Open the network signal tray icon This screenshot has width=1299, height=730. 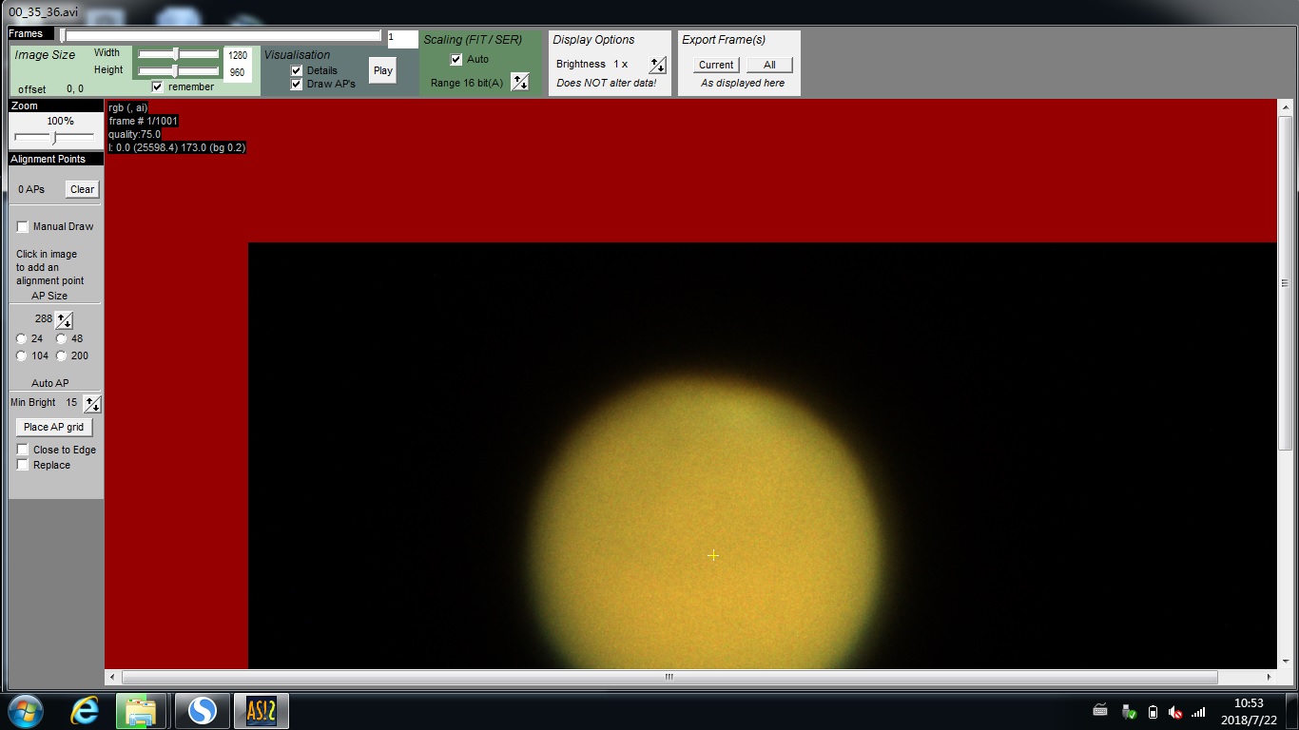1198,712
